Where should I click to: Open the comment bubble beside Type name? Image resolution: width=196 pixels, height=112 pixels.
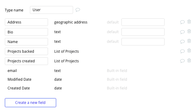pos(78,10)
